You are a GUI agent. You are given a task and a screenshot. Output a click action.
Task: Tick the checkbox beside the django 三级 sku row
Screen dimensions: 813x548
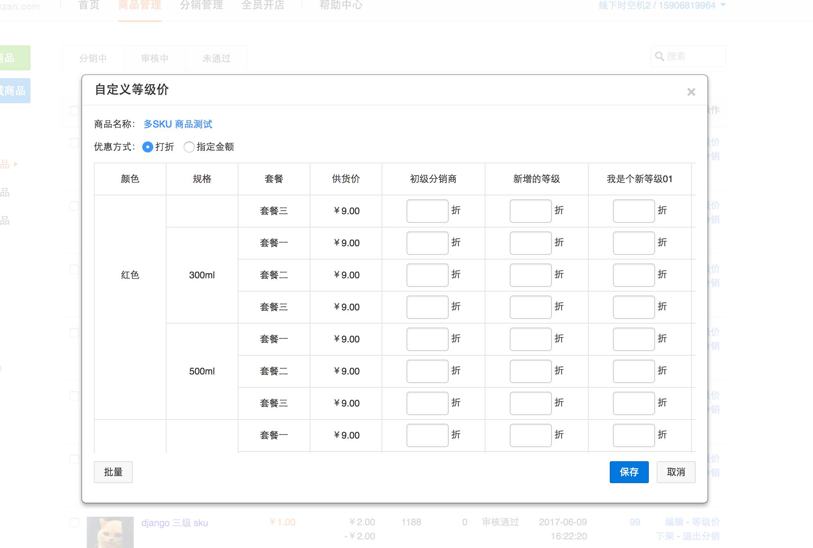click(x=74, y=523)
